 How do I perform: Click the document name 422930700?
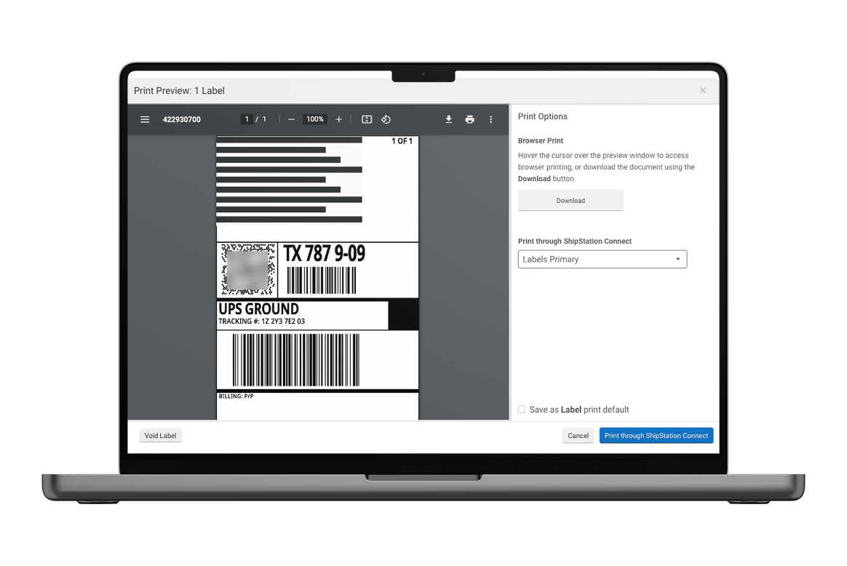pos(182,119)
